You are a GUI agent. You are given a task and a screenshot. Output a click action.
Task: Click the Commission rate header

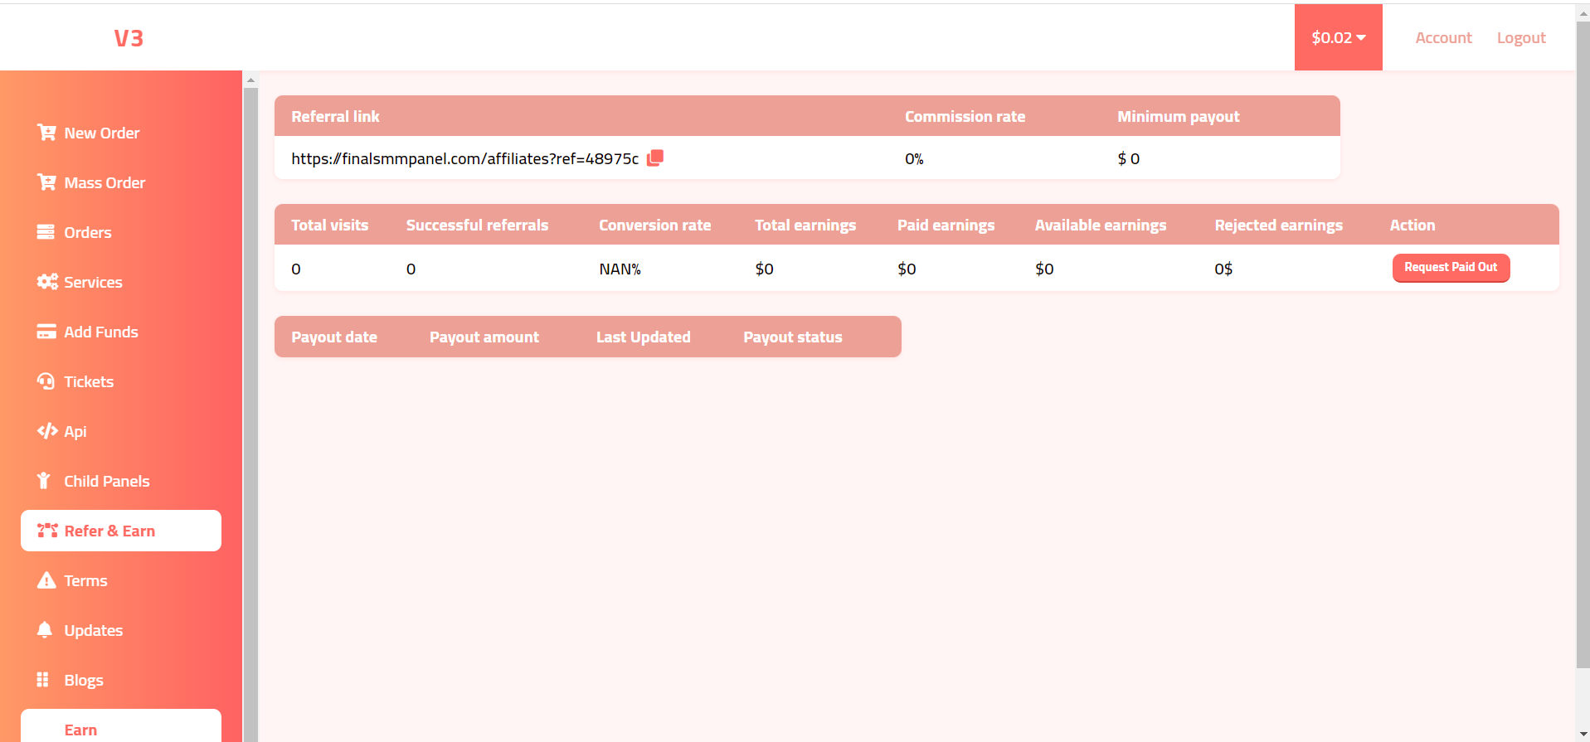coord(965,117)
